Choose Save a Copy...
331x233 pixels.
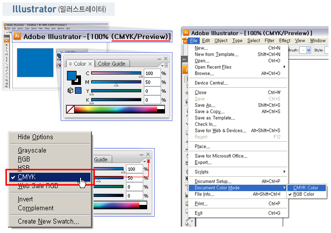(x=238, y=112)
